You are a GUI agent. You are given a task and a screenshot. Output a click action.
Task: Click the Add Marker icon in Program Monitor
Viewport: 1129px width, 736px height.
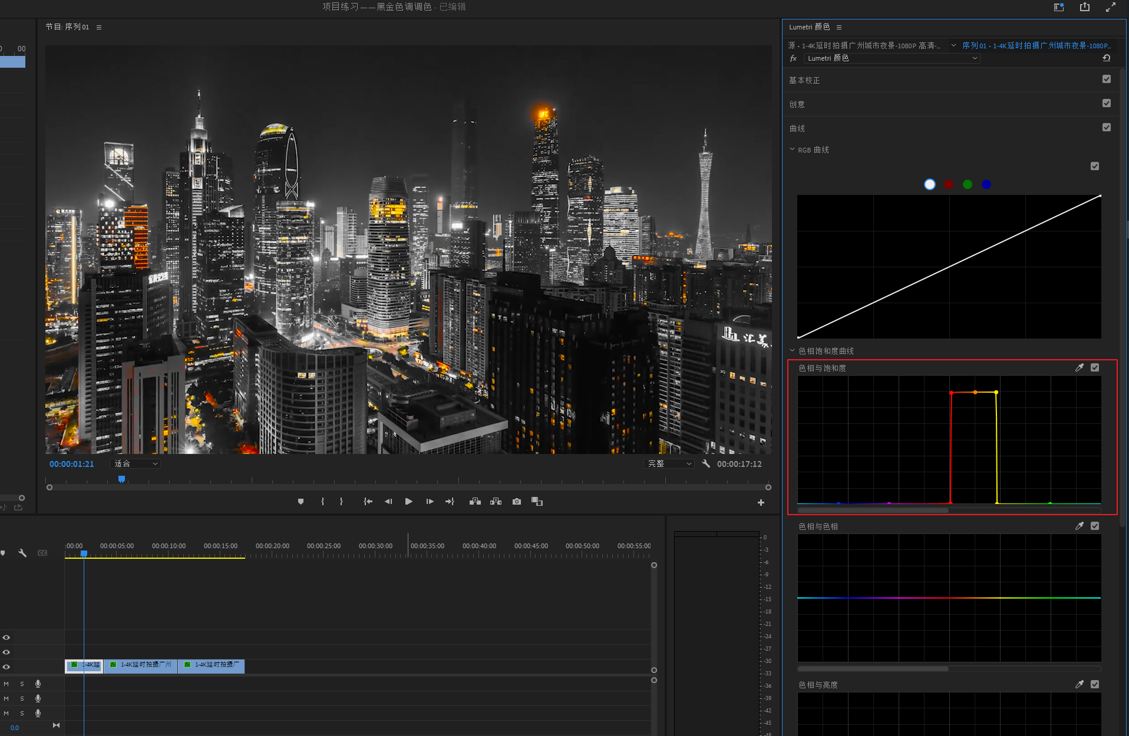(301, 502)
